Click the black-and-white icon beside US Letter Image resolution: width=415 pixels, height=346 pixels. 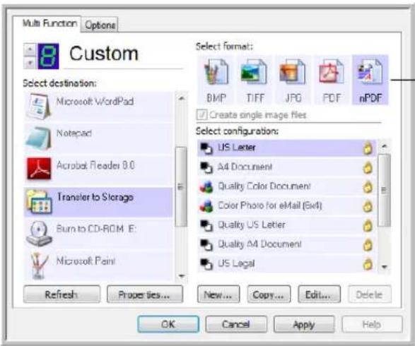coord(206,148)
